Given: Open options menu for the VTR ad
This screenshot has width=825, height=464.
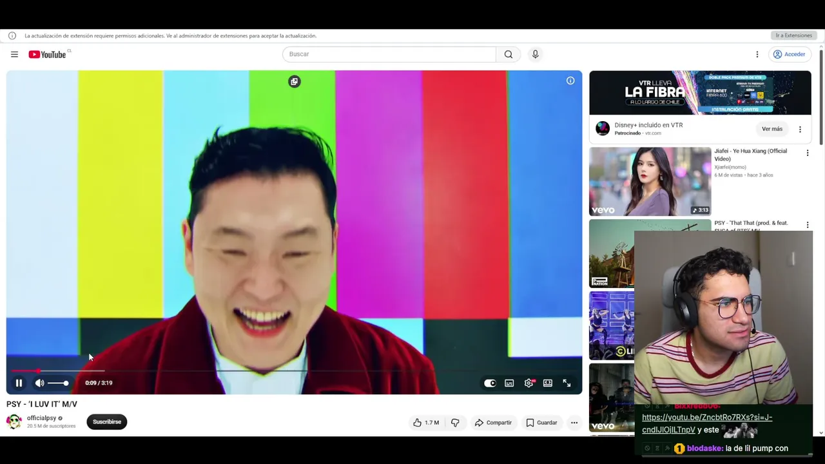Looking at the screenshot, I should coord(800,129).
